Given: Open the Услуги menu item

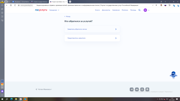Looking at the screenshot, I should tap(97, 10).
